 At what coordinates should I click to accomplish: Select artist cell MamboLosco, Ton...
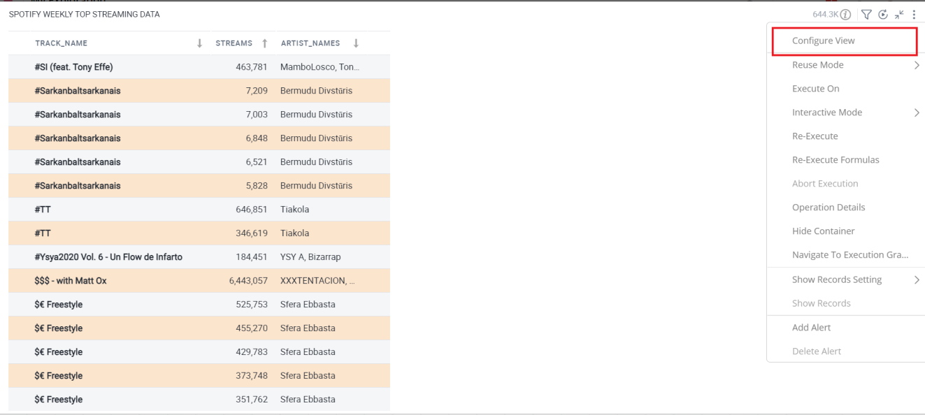click(x=320, y=67)
